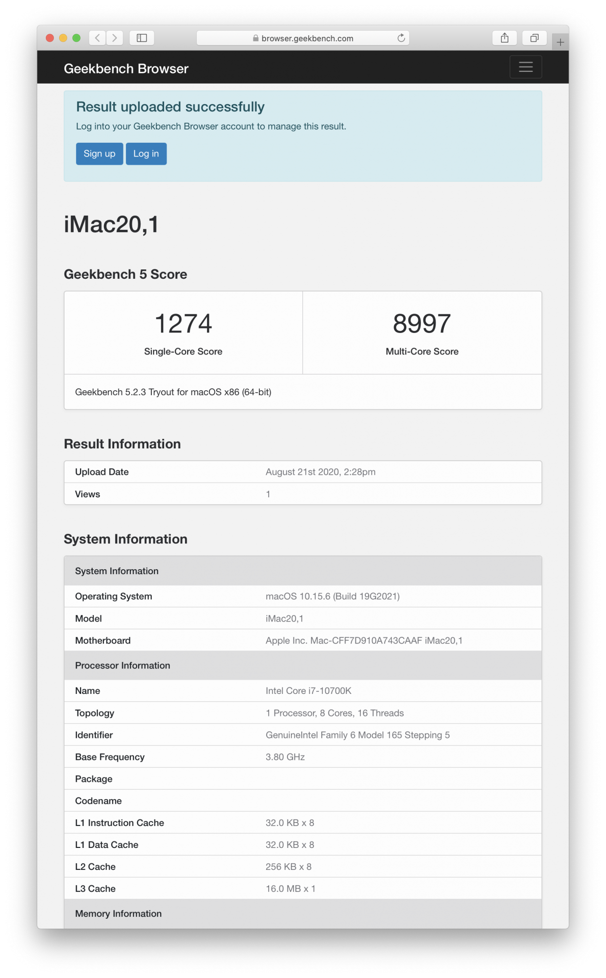Click the browser.geekbench.com address field
The image size is (606, 978).
click(x=303, y=38)
